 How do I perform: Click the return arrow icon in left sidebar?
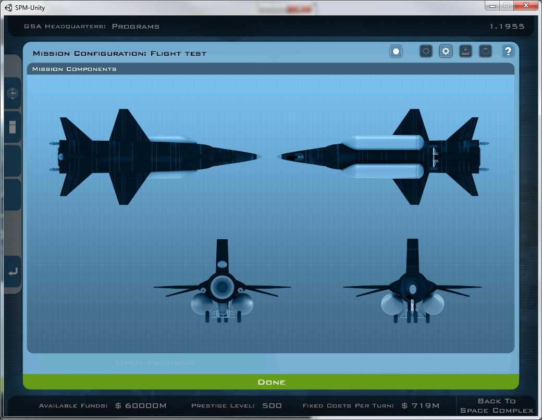[13, 272]
